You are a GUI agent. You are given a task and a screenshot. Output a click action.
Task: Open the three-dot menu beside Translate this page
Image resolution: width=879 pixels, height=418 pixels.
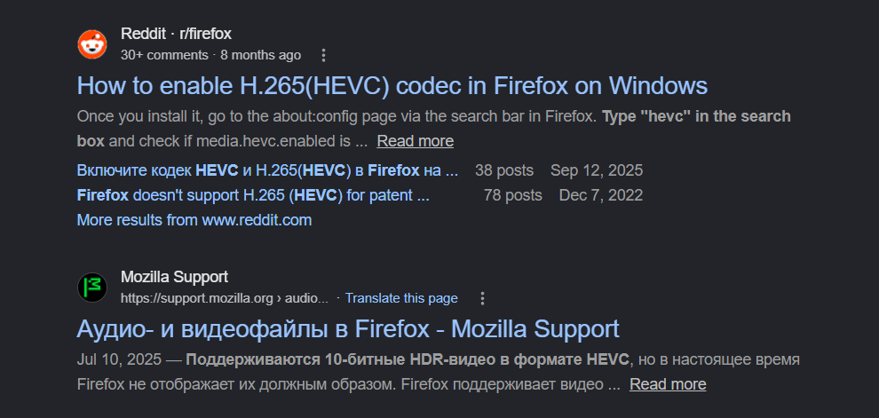coord(482,298)
